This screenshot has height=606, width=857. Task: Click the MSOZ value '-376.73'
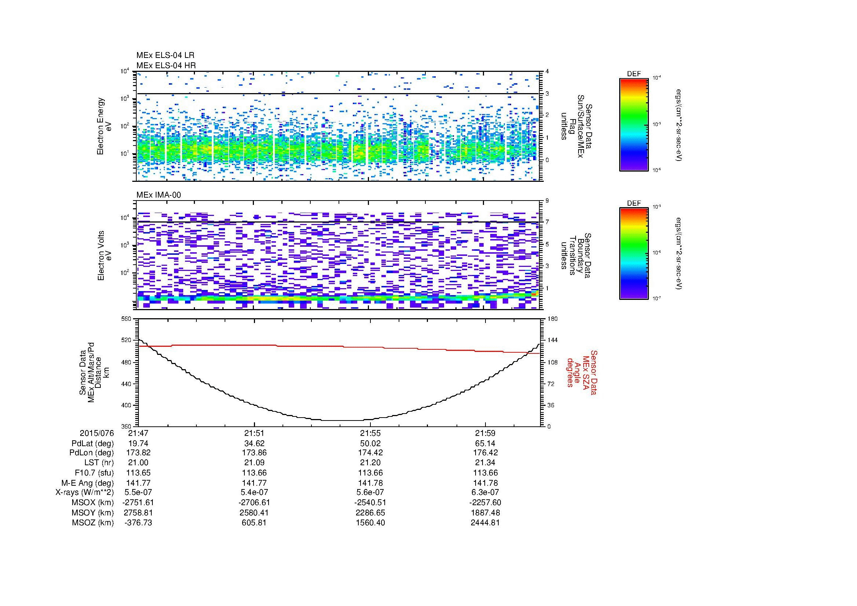click(138, 523)
